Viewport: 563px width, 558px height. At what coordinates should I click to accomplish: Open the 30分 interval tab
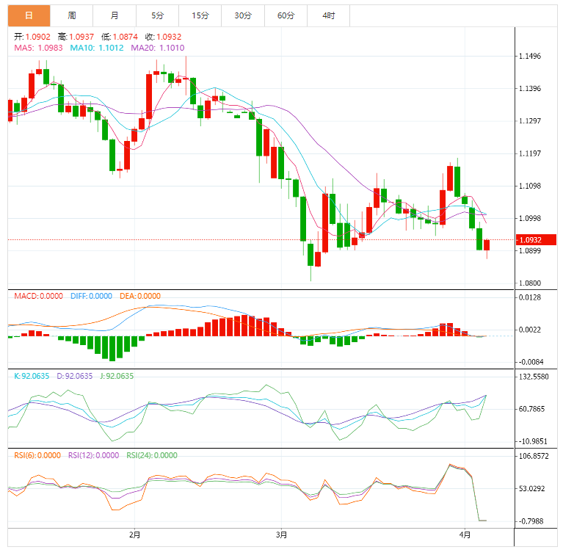pyautogui.click(x=243, y=16)
